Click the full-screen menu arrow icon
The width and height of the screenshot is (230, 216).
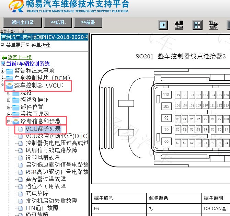(163, 25)
